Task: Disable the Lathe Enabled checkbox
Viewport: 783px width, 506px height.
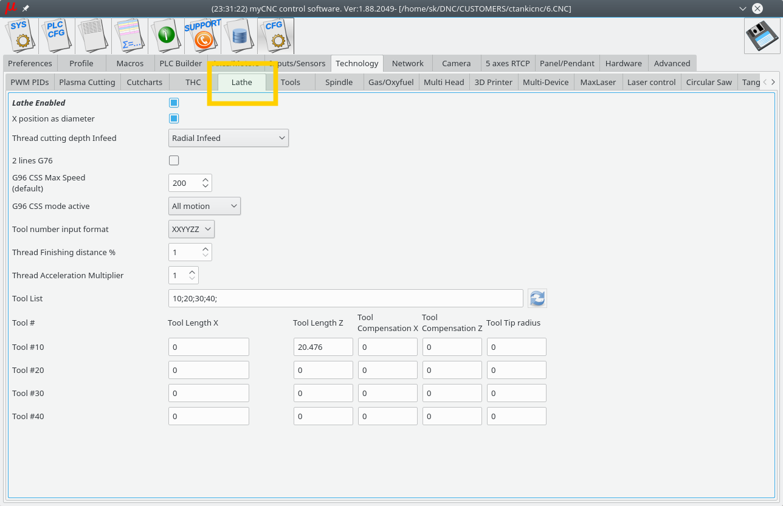Action: [x=174, y=103]
